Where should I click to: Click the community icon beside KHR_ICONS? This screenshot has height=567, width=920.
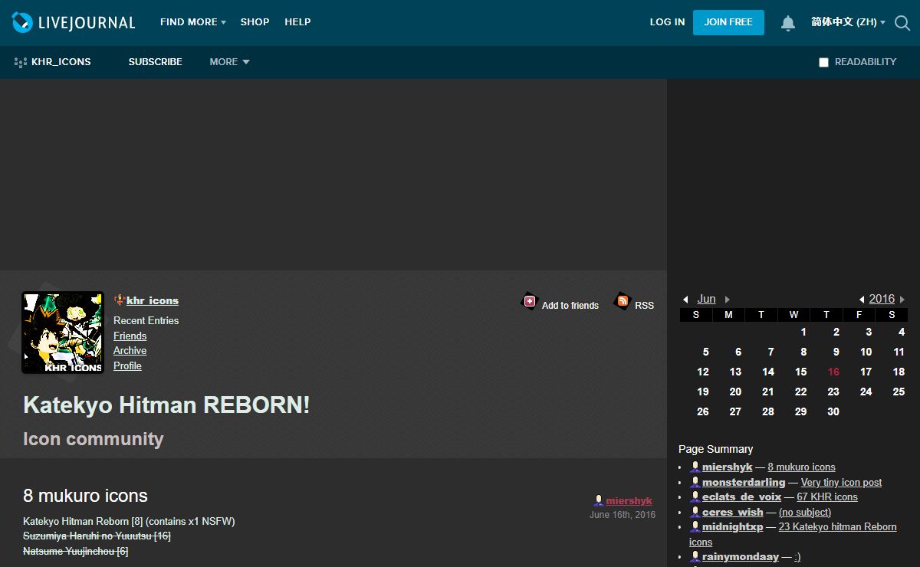pos(21,62)
